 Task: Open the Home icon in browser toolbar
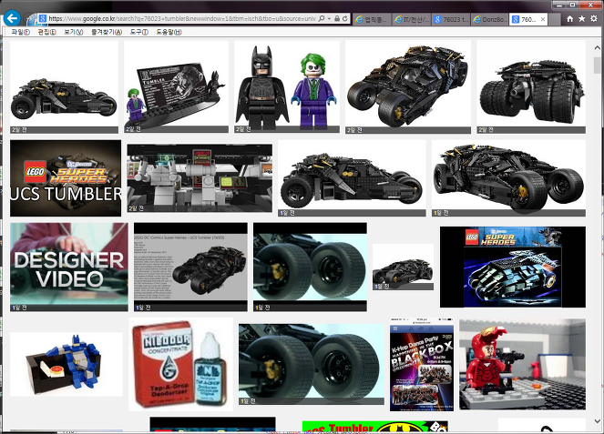tap(569, 18)
